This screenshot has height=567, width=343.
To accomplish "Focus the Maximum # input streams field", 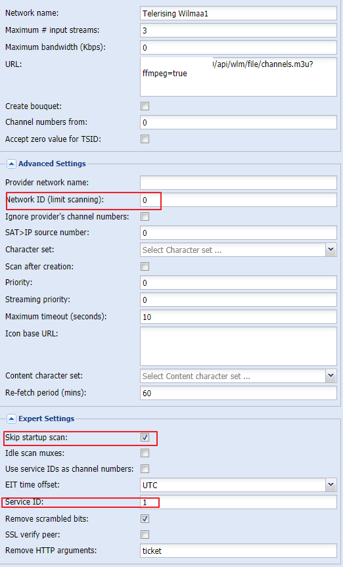I will pyautogui.click(x=239, y=30).
